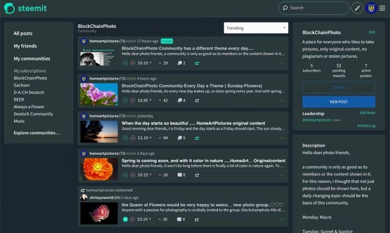Resteem the 'Queen of Flowers' post
390x233 pixels.
pyautogui.click(x=197, y=220)
